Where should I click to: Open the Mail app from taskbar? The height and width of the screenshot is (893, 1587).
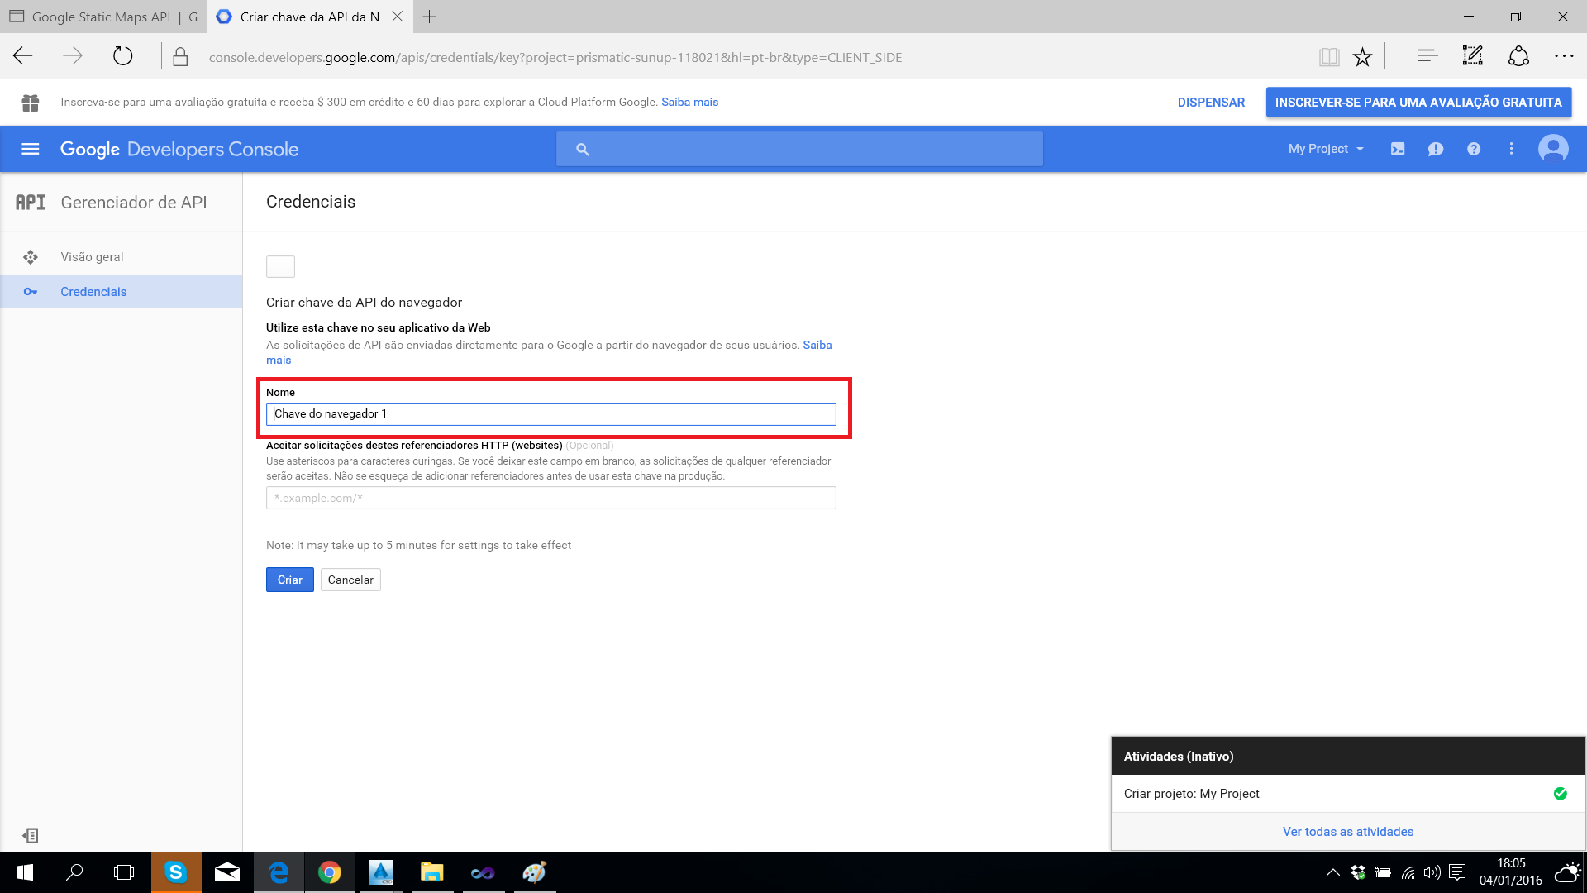pos(227,872)
